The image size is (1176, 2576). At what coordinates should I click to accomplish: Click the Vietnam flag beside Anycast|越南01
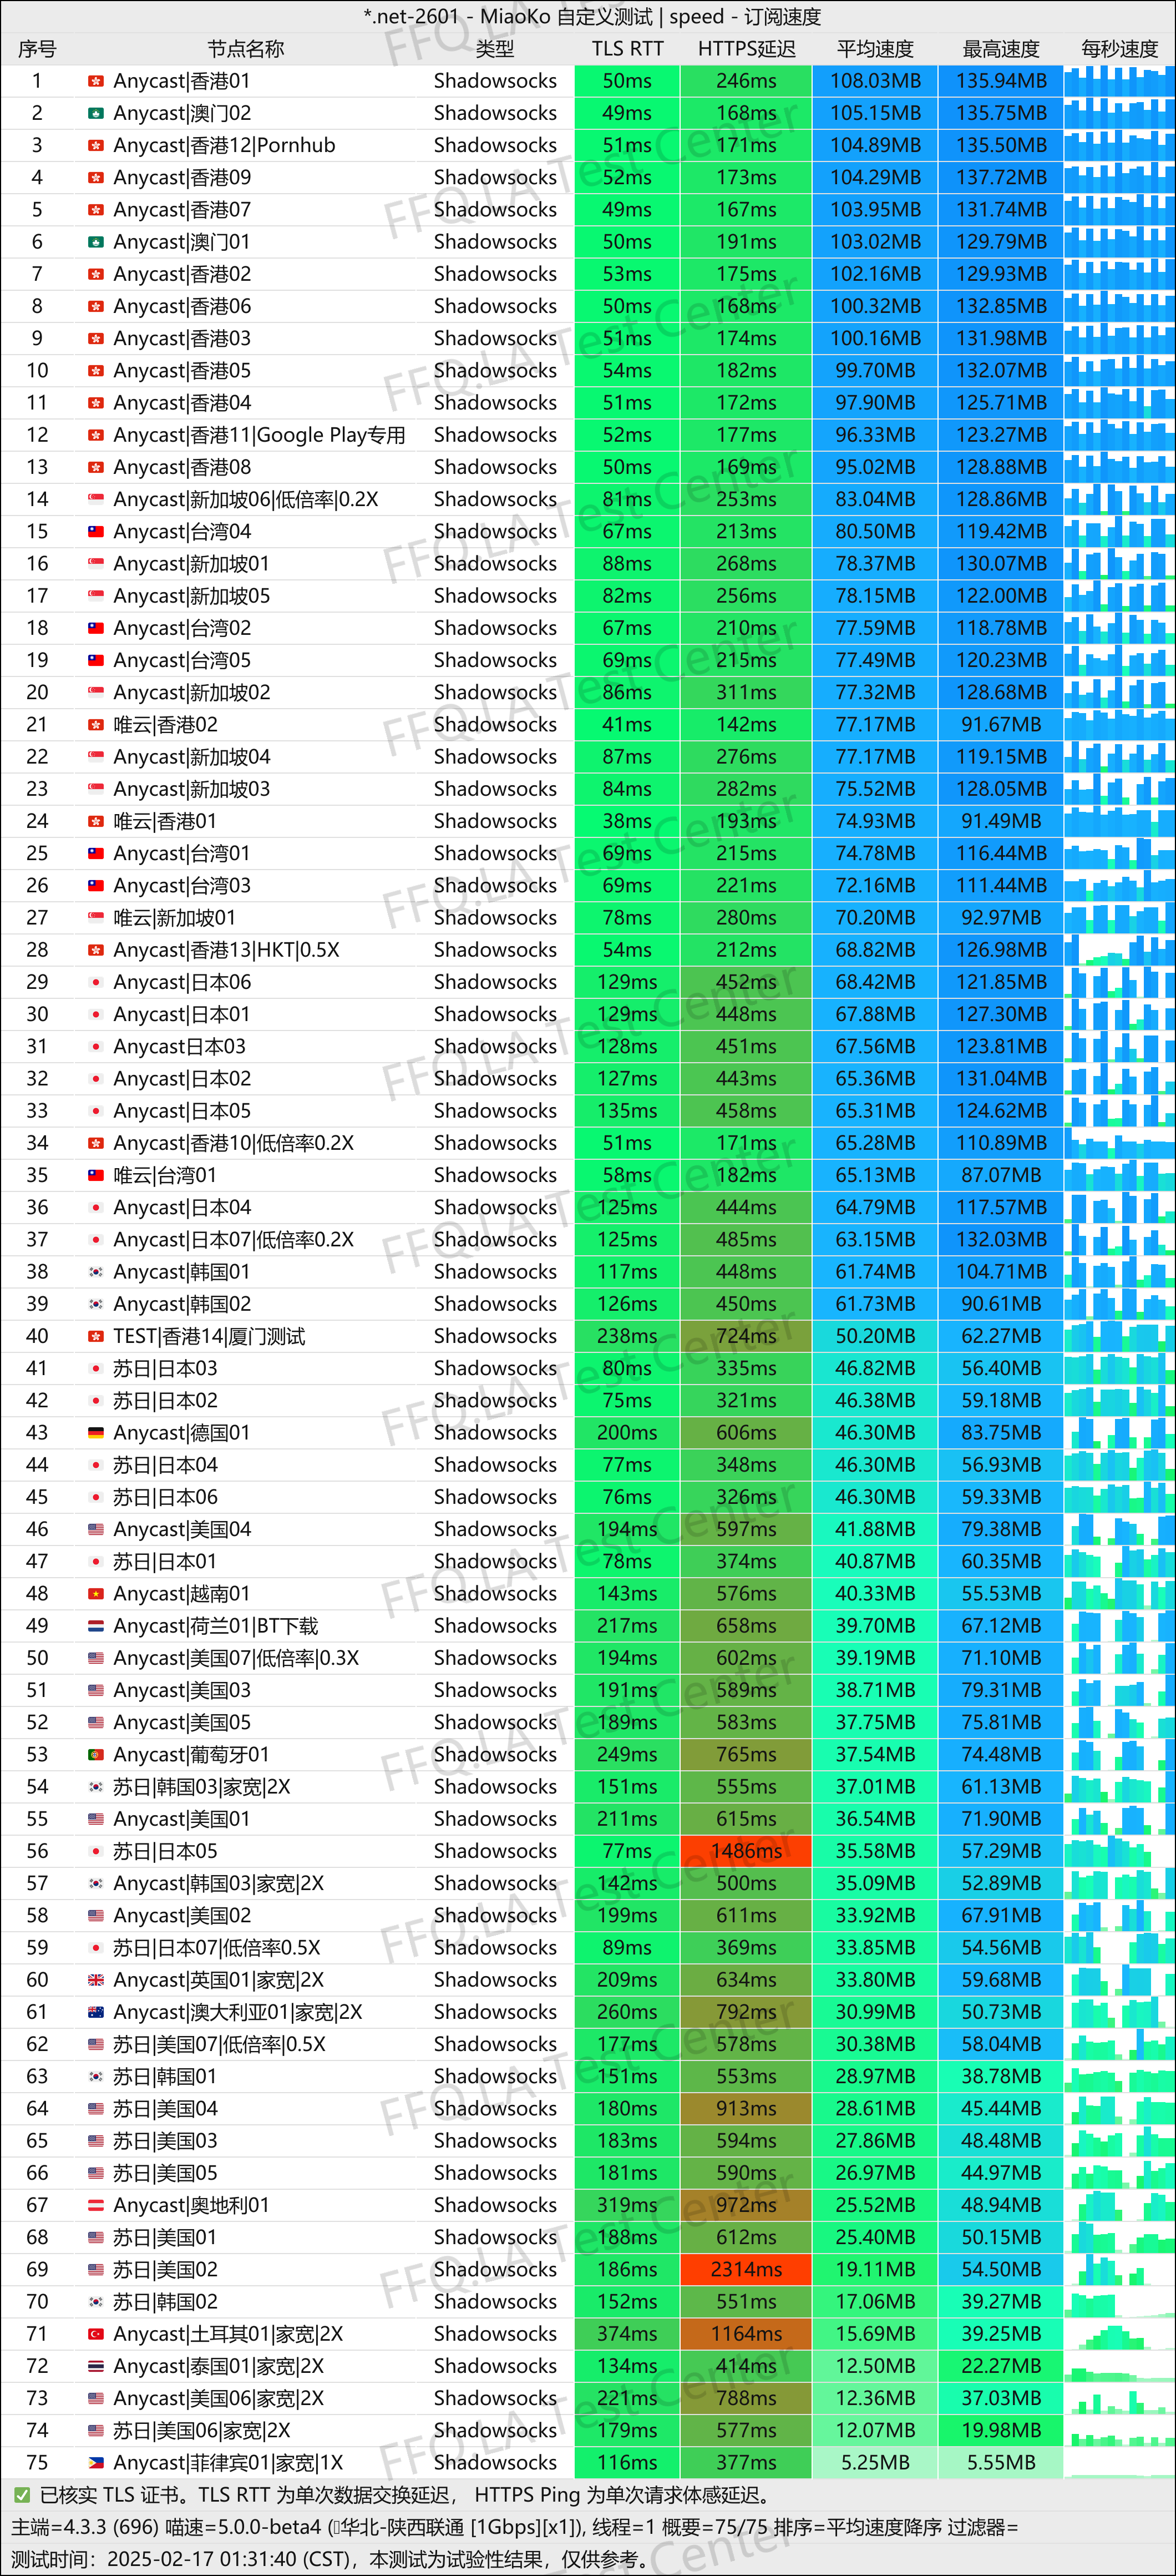(96, 1594)
